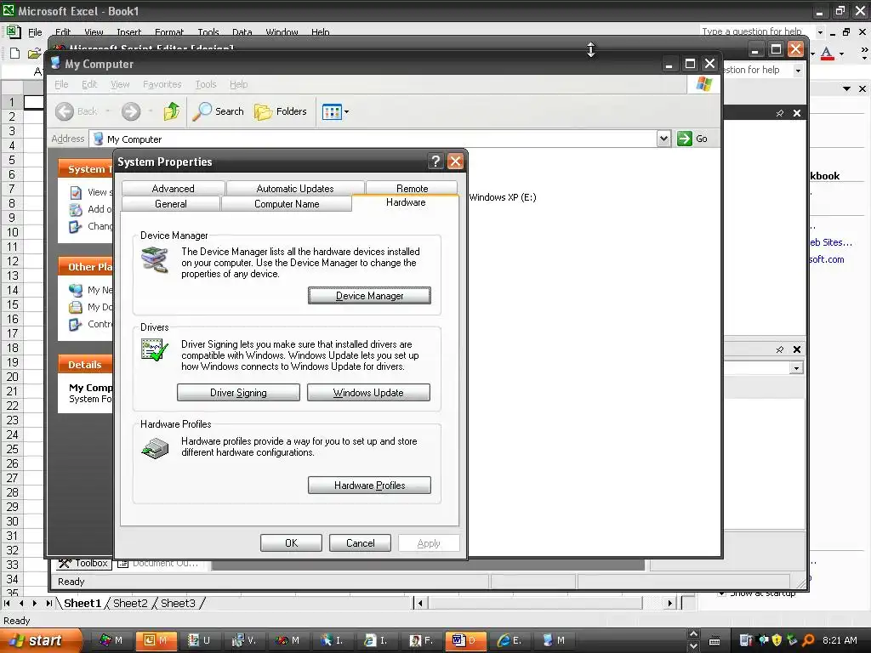Click Cancel in System Properties
Image resolution: width=871 pixels, height=653 pixels.
tap(360, 543)
